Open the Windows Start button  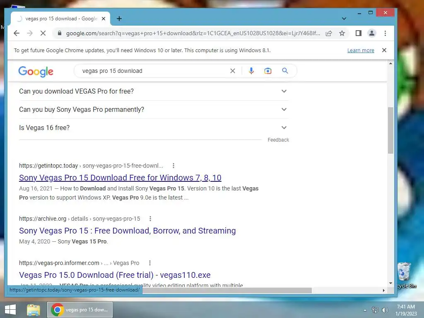(x=10, y=310)
